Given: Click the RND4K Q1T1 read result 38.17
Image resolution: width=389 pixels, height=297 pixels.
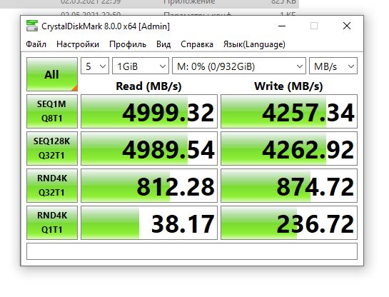Looking at the screenshot, I should click(x=149, y=223).
